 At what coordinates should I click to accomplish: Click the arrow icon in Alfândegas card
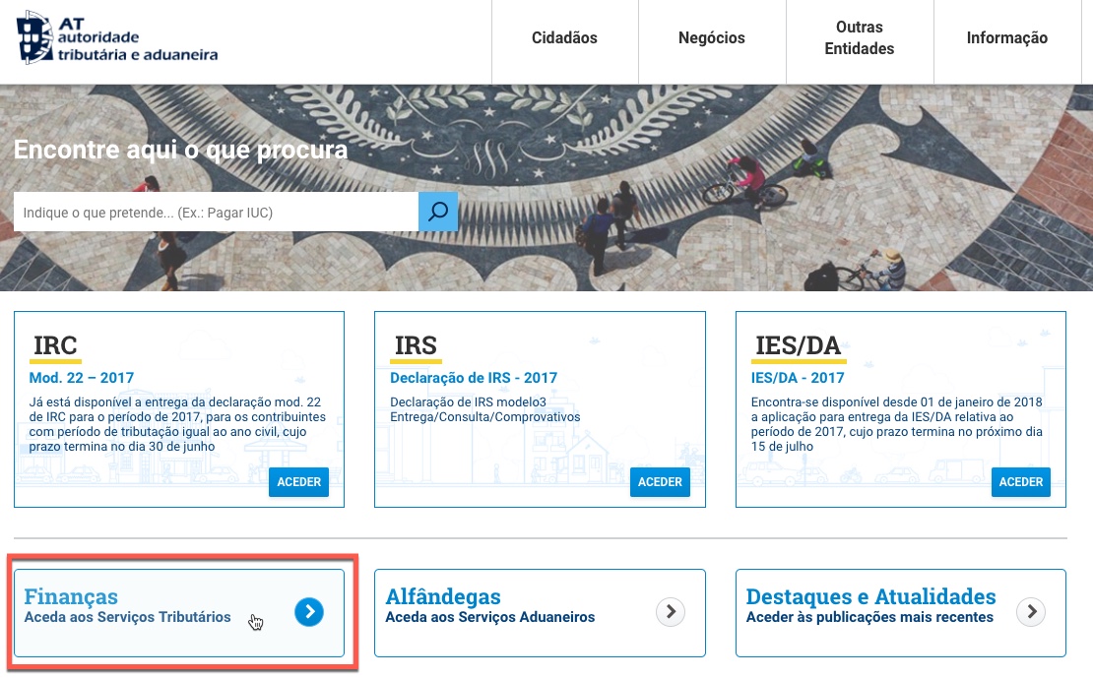[671, 612]
